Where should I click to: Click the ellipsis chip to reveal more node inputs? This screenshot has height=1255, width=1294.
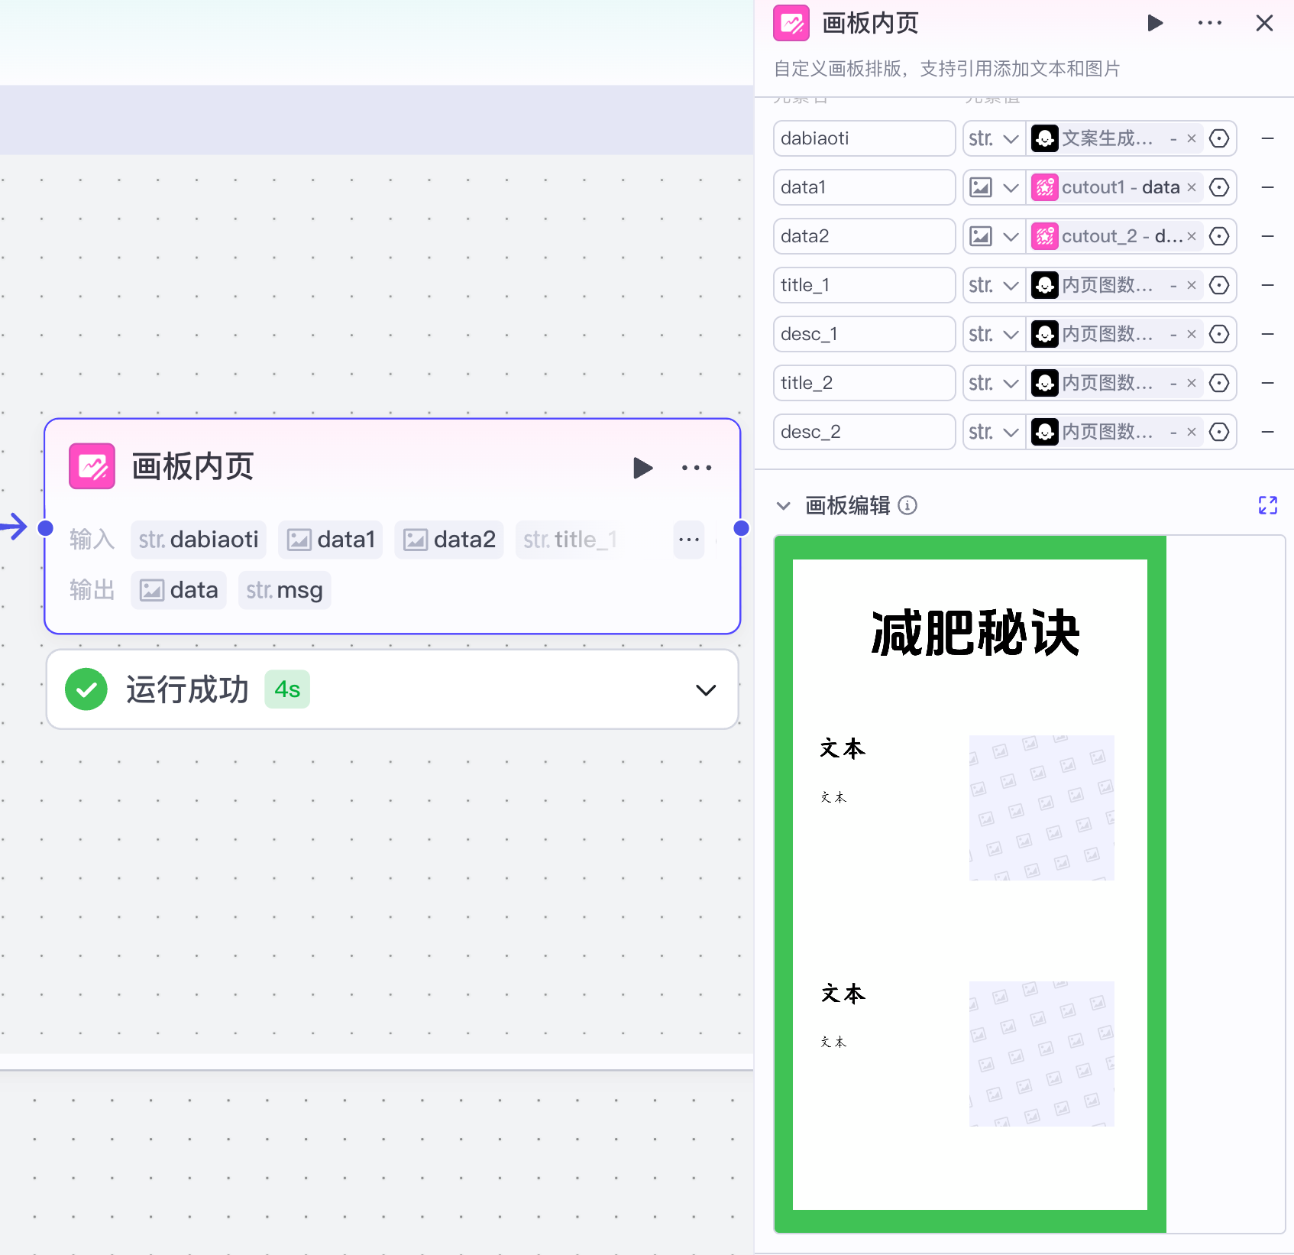click(x=688, y=540)
